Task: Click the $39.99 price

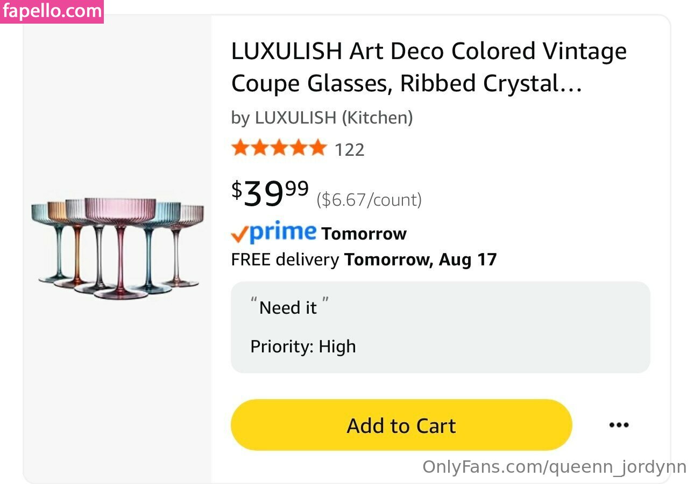Action: coord(270,194)
